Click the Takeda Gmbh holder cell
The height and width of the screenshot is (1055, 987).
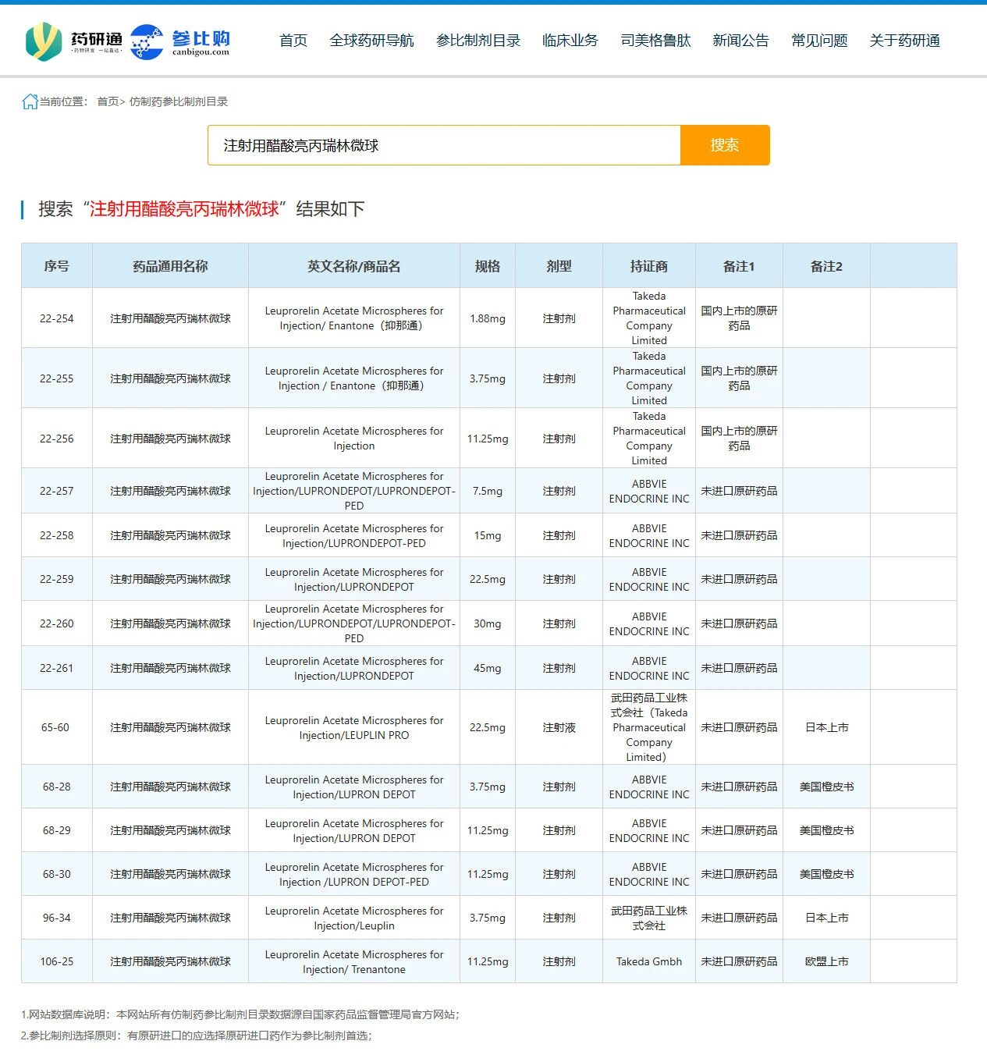[x=649, y=961]
